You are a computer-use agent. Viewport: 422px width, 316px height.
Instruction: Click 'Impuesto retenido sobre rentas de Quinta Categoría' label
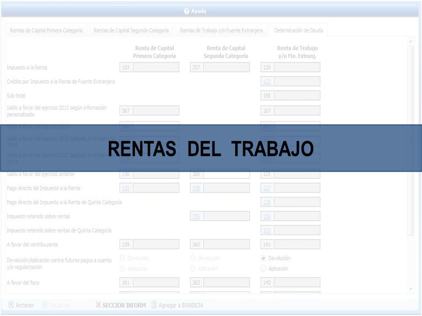(x=59, y=230)
